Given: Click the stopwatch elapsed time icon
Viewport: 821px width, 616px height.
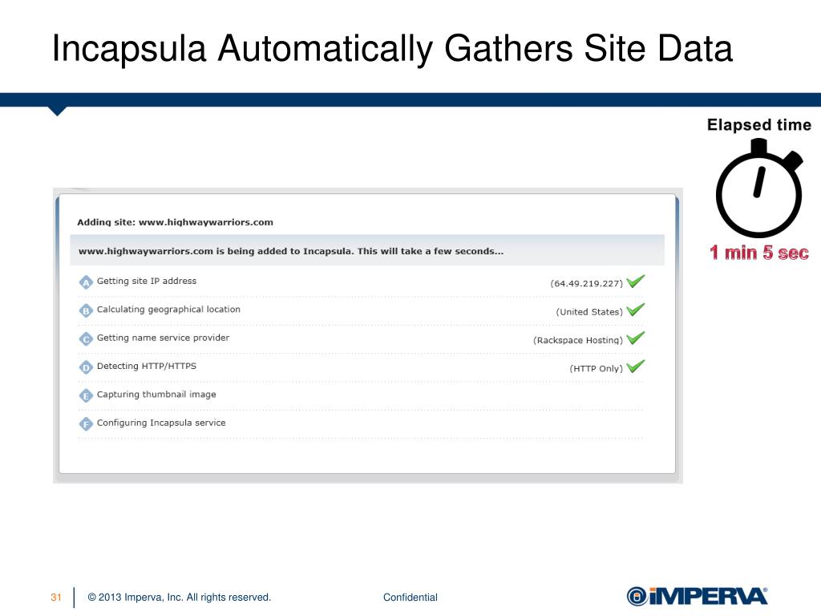Looking at the screenshot, I should click(759, 188).
